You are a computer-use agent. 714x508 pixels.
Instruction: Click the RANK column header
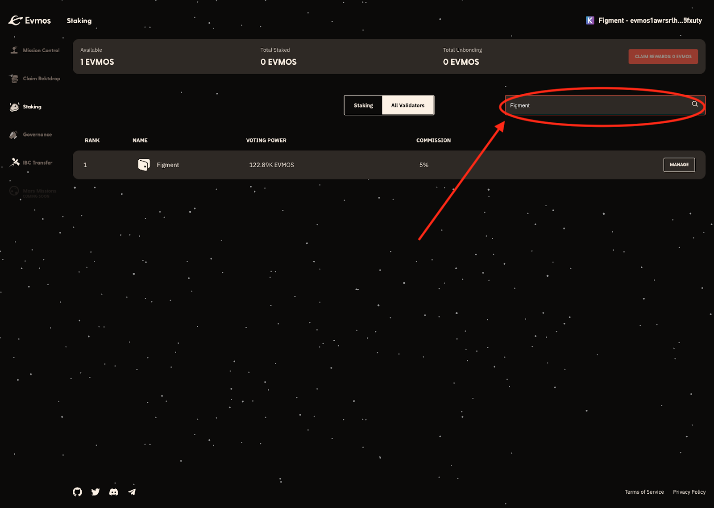point(92,140)
